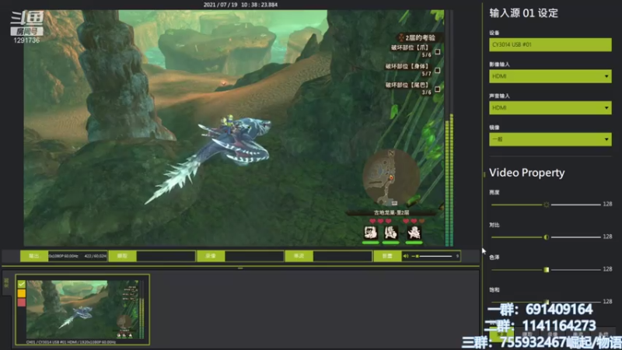Click the CY3014 USB #01 device field
The width and height of the screenshot is (622, 350).
coord(550,45)
